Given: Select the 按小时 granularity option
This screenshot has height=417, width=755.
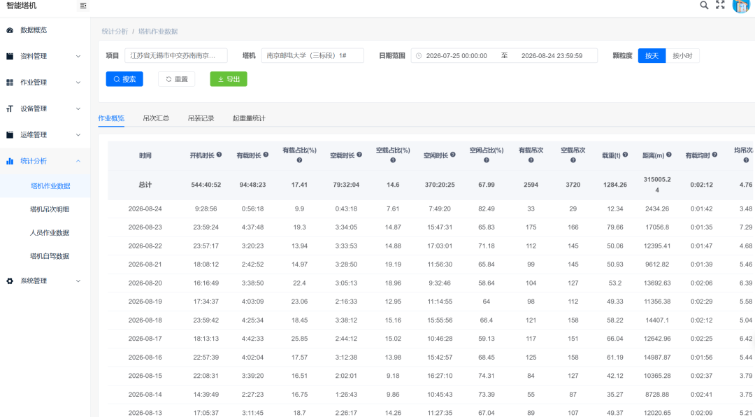Looking at the screenshot, I should tap(682, 55).
